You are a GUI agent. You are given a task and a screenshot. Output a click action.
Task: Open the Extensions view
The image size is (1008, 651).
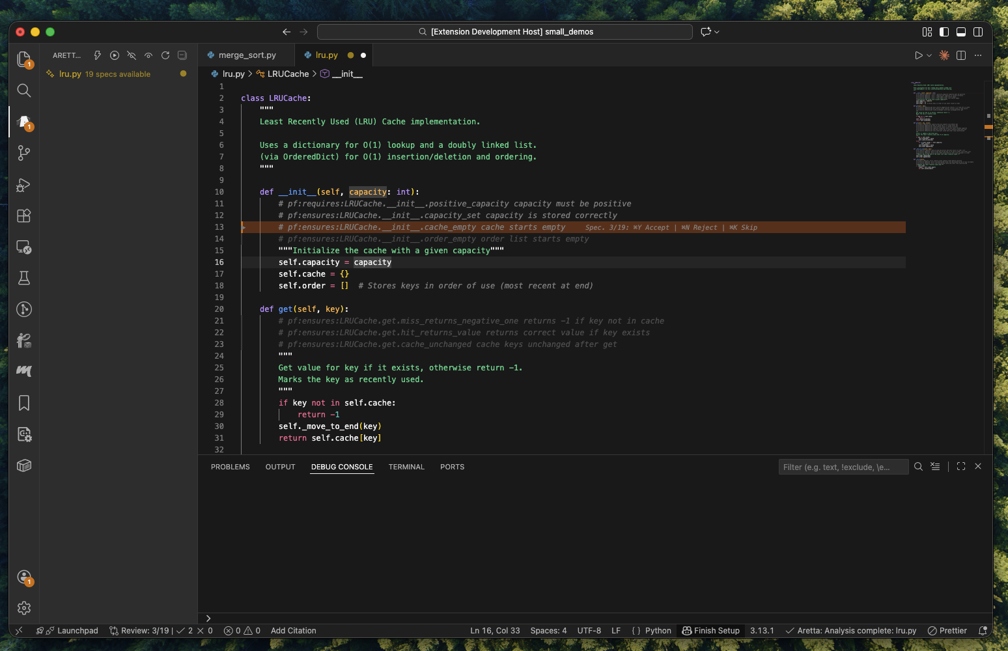(24, 216)
